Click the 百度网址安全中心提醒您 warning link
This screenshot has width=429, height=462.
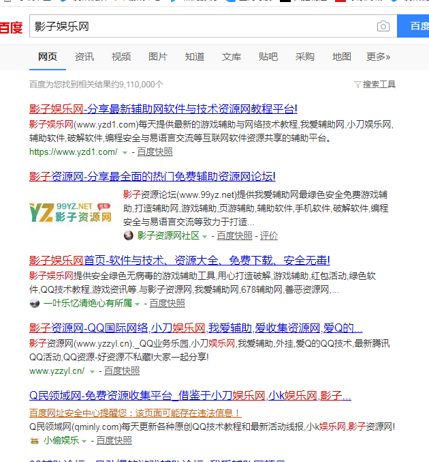(x=136, y=413)
